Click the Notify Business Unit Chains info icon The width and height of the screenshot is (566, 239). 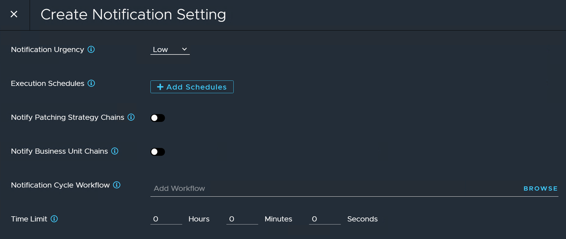pyautogui.click(x=115, y=151)
